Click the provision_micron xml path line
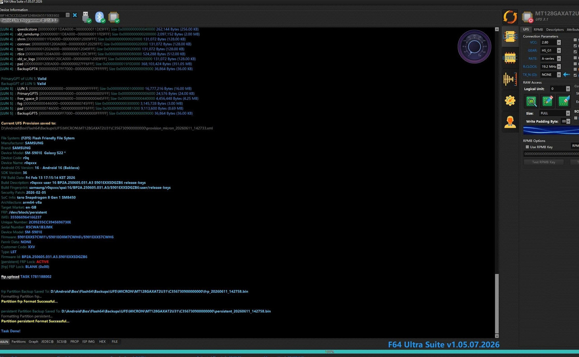This screenshot has width=579, height=357. point(107,128)
